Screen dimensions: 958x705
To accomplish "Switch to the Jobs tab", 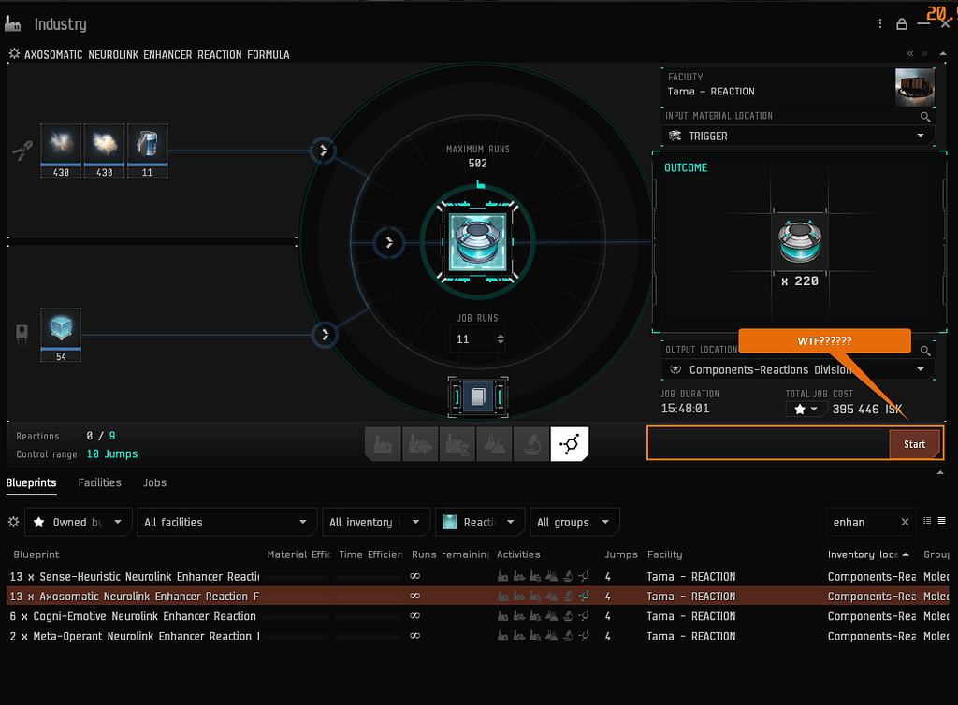I will 153,483.
